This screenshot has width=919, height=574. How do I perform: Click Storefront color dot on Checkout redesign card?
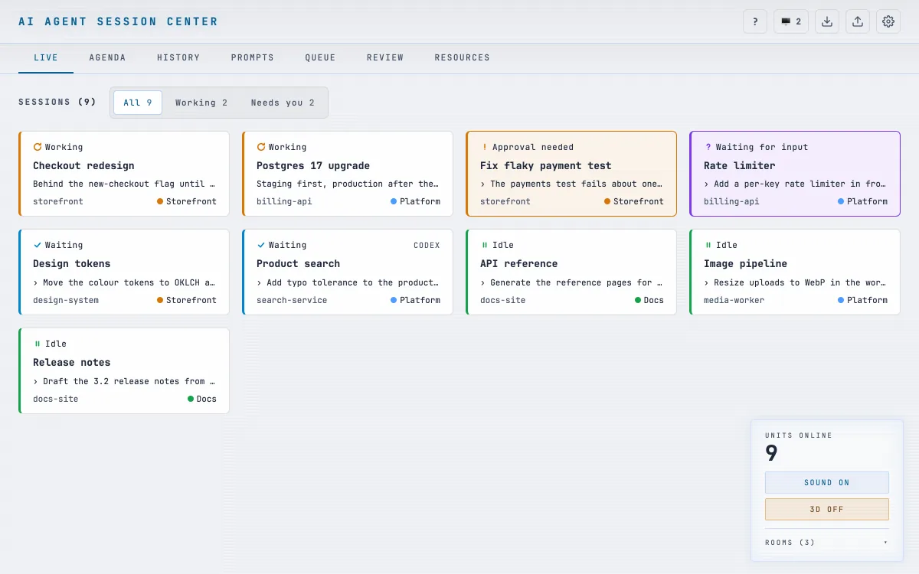point(160,201)
